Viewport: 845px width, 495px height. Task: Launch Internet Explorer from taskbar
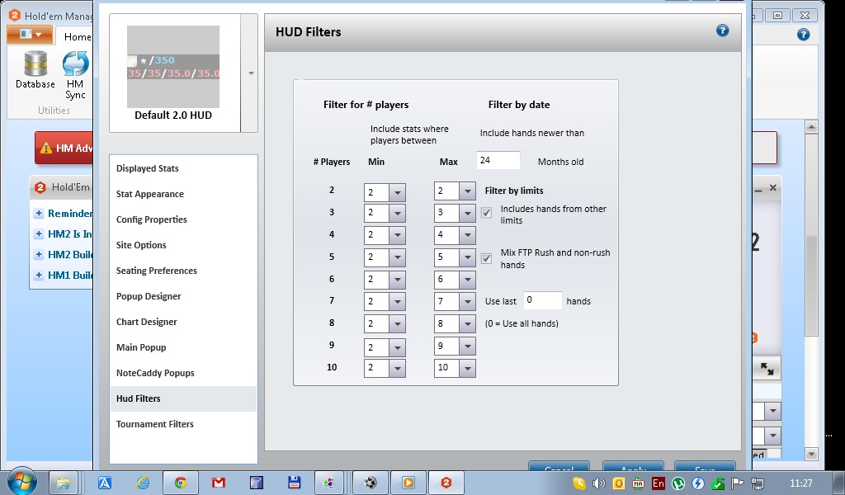point(143,483)
